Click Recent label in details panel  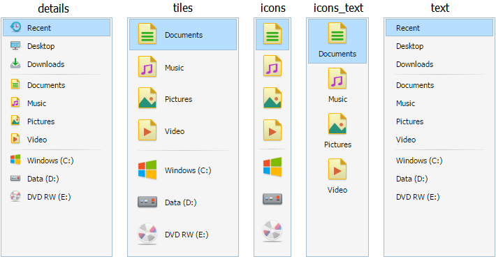tap(39, 28)
